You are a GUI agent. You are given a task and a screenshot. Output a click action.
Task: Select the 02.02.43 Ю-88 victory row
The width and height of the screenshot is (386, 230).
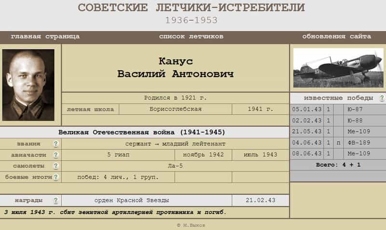pyautogui.click(x=337, y=121)
